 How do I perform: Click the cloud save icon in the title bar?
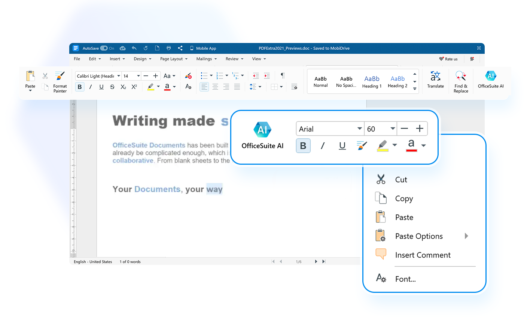pos(122,48)
